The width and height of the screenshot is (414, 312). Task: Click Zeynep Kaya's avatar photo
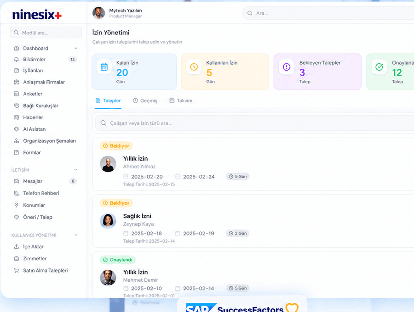(x=108, y=221)
